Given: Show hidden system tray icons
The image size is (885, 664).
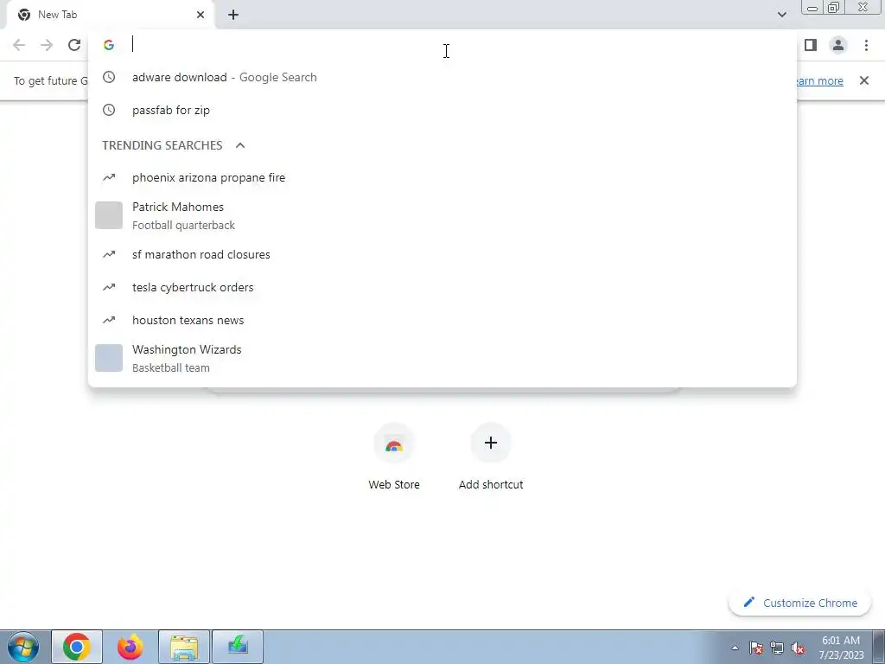Looking at the screenshot, I should pos(735,648).
